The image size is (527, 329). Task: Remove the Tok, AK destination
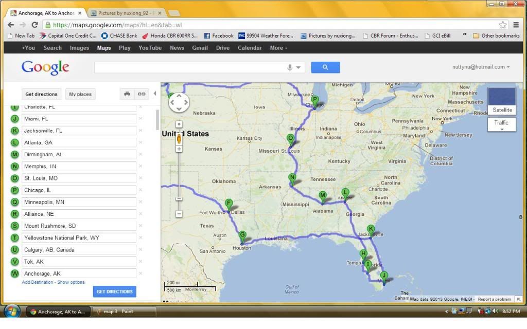click(x=140, y=262)
